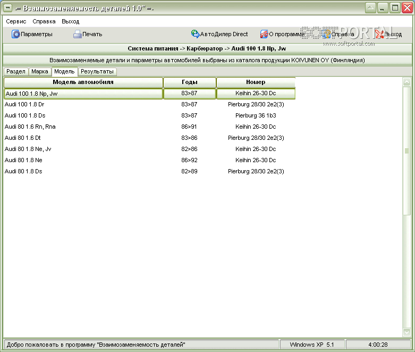Select row Audi 100 1.8 Np, Jw
The image size is (415, 352).
pos(149,94)
